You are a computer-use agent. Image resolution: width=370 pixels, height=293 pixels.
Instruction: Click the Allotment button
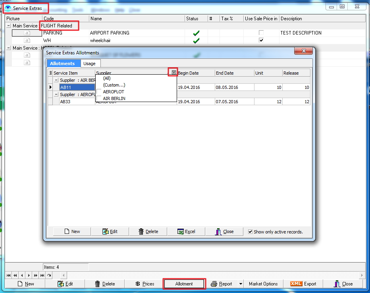pyautogui.click(x=184, y=284)
